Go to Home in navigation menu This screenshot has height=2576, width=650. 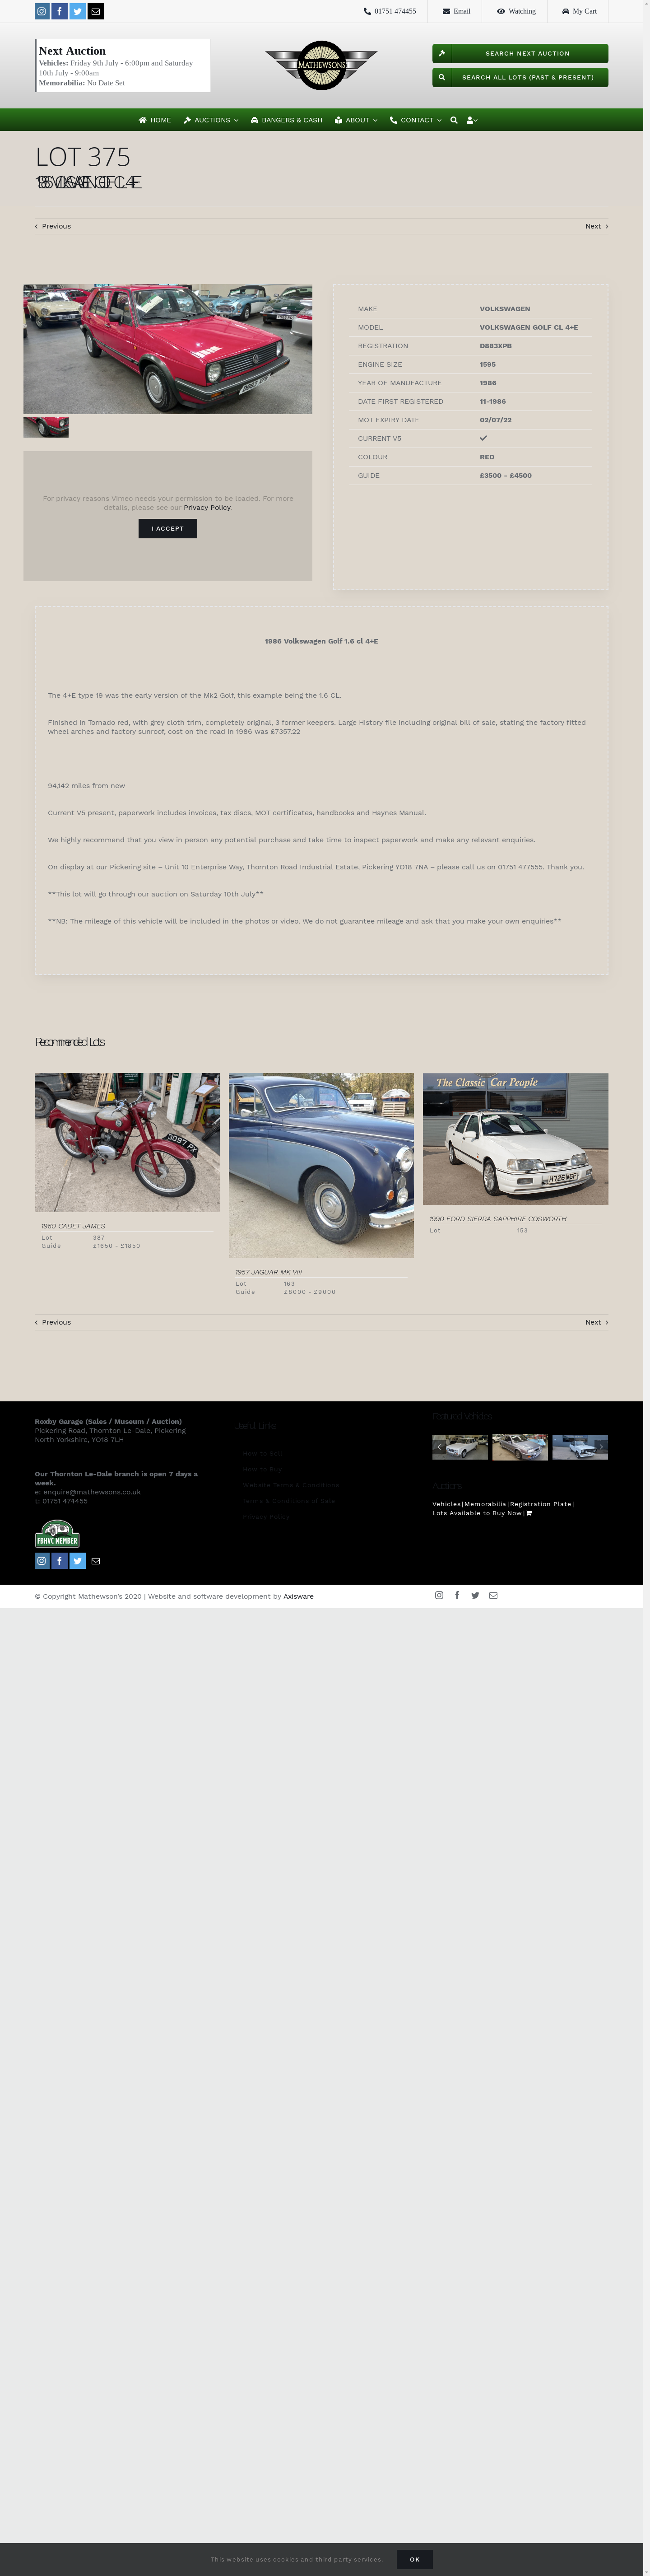click(x=155, y=120)
